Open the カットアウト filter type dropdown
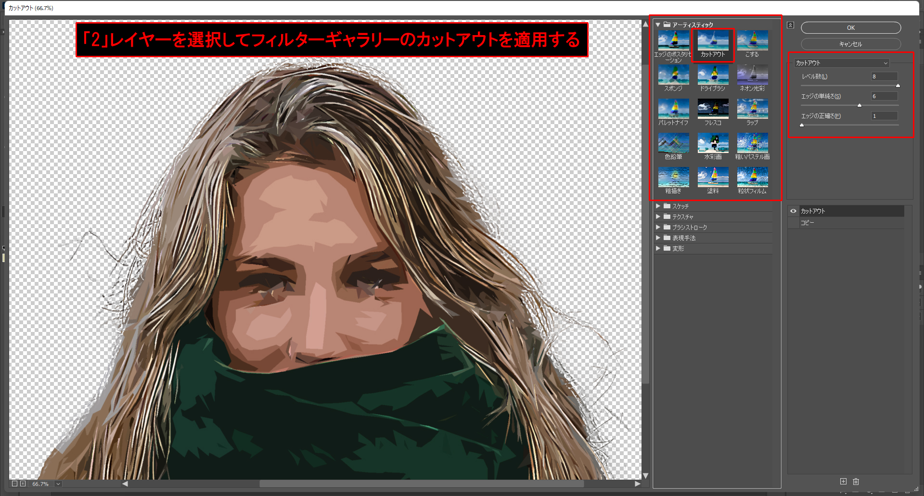Viewport: 924px width, 496px height. click(x=841, y=63)
